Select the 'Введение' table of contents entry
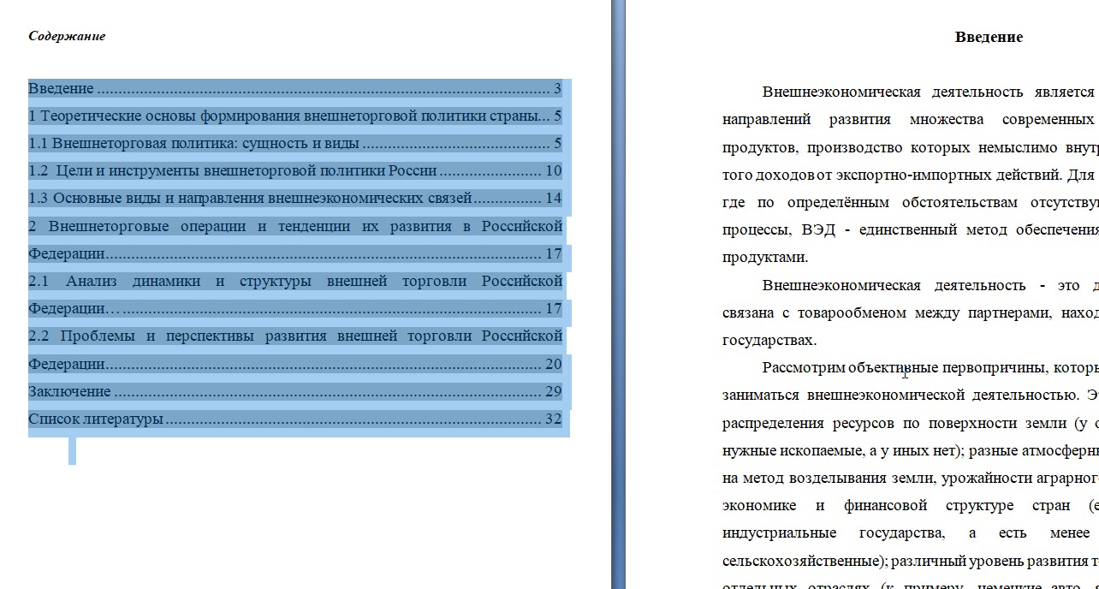This screenshot has width=1099, height=589. tap(295, 88)
